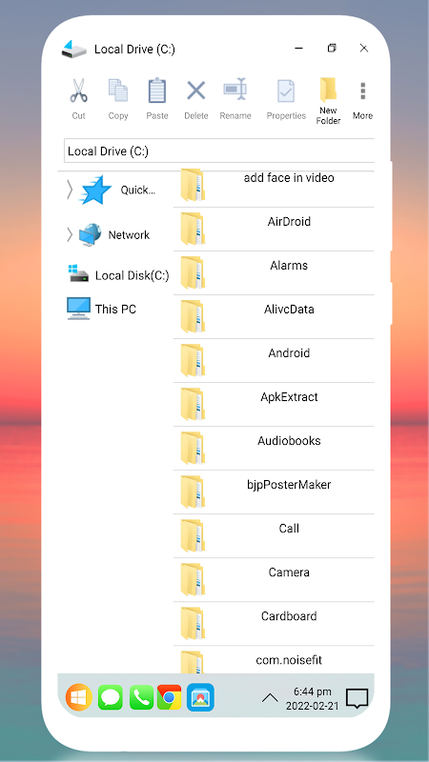This screenshot has width=429, height=762.
Task: Open the green Messages app in the taskbar
Action: [x=111, y=697]
